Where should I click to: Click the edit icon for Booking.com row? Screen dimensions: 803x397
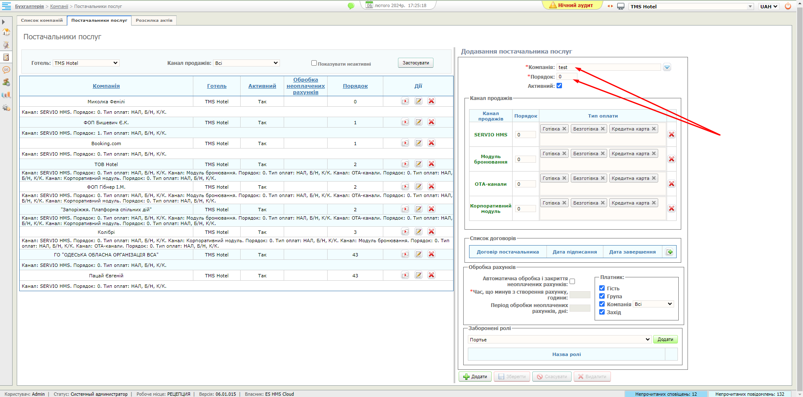[418, 143]
